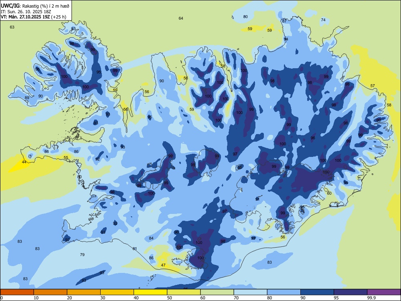The height and width of the screenshot is (301, 401).
Task: Click the map value '47' near the south coast
Action: coord(163,265)
